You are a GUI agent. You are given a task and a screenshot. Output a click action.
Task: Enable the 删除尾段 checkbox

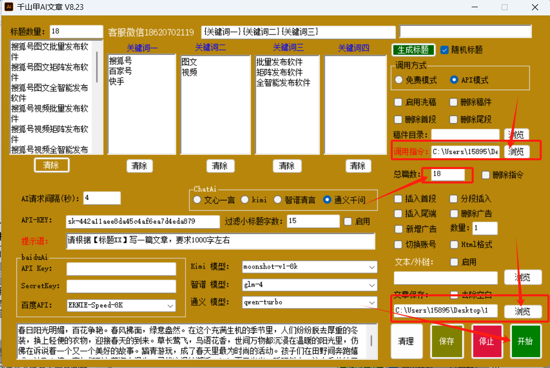[454, 120]
